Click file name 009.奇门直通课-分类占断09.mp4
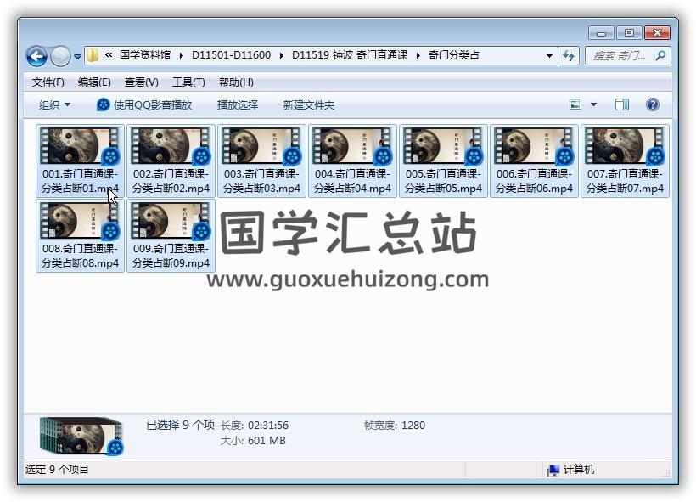696x502 pixels. coord(171,256)
